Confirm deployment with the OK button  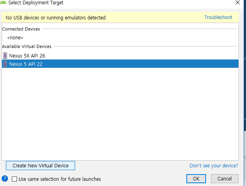click(x=196, y=178)
